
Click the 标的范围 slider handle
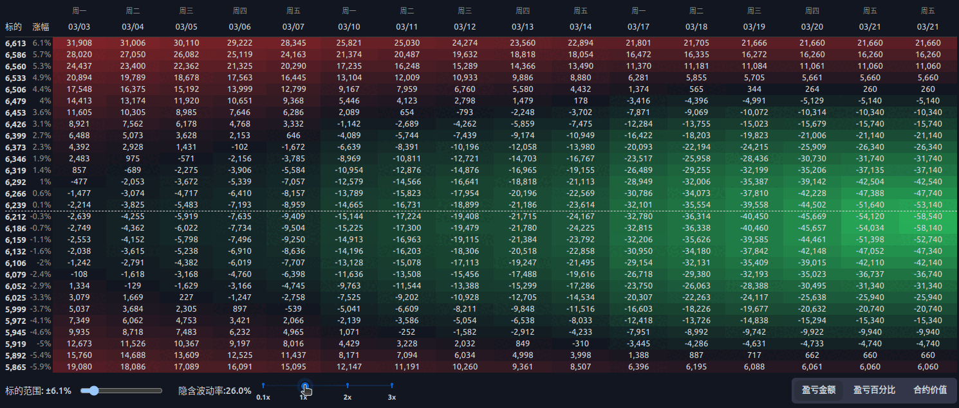pyautogui.click(x=94, y=391)
